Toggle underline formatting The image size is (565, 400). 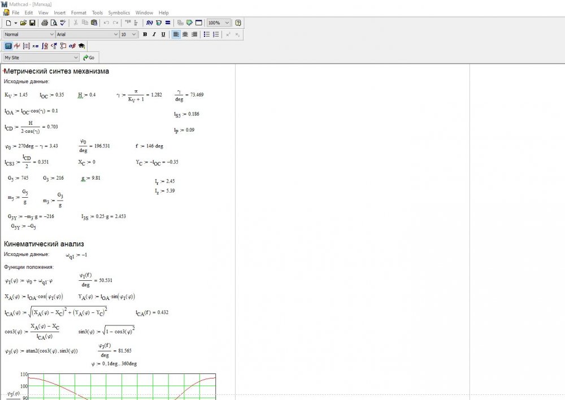click(163, 34)
